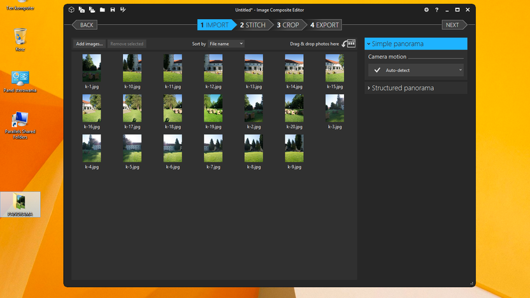Save the panorama project icon
The height and width of the screenshot is (298, 530).
pos(113,10)
